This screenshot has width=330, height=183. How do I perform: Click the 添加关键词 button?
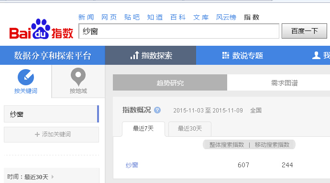pos(51,134)
